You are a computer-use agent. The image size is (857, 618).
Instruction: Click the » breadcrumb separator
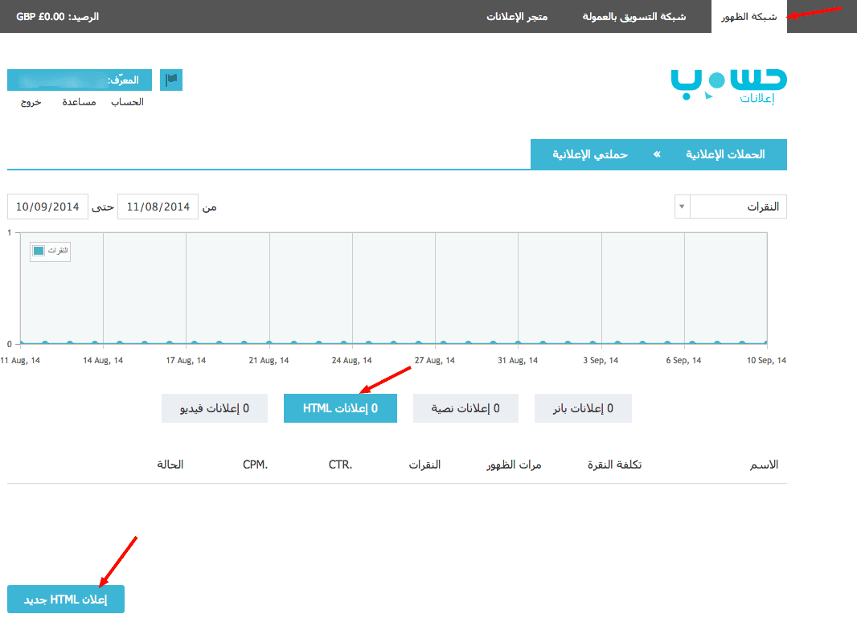[x=656, y=154]
